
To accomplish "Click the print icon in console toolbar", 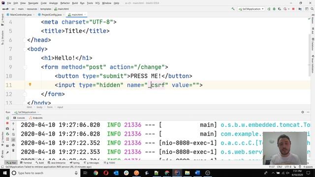I will point(13,145).
